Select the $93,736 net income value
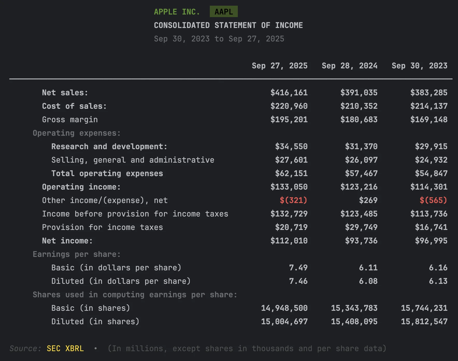 (x=361, y=241)
